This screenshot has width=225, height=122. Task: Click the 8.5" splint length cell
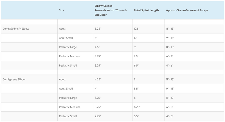136,89
